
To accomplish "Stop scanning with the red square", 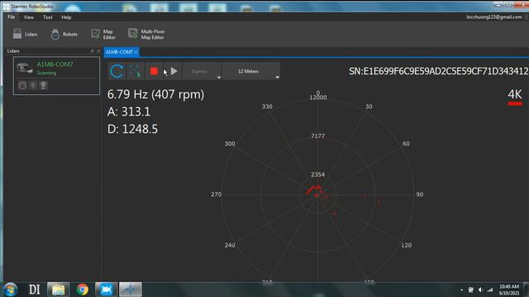I will pyautogui.click(x=154, y=72).
